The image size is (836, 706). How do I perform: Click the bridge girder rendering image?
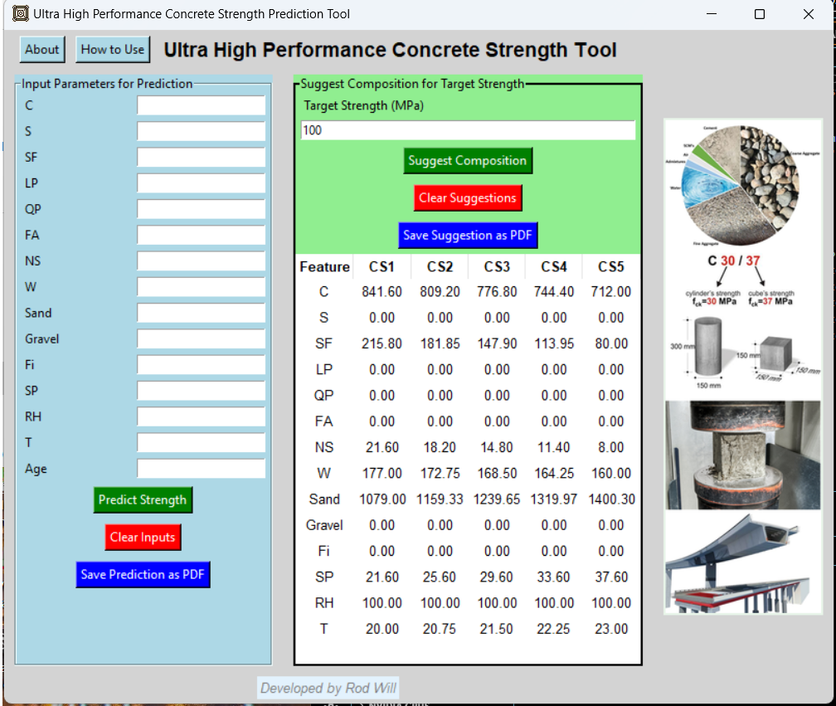(x=743, y=564)
